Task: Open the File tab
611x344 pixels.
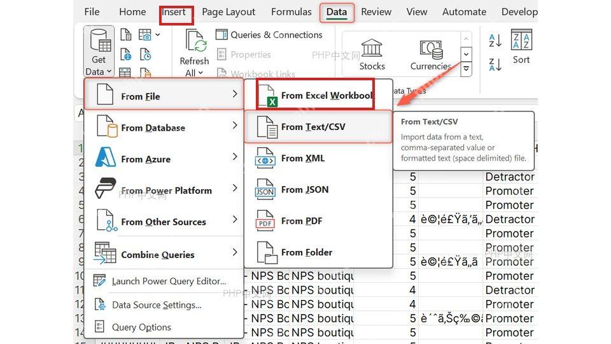Action: [92, 12]
